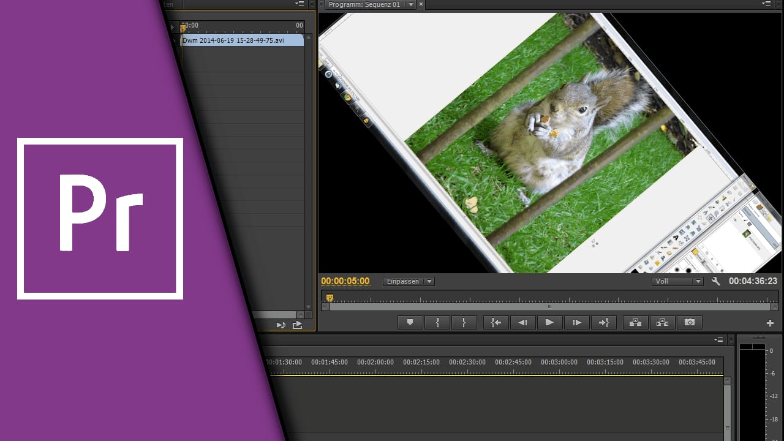Click the 00:04:36:23 duration timecode

(x=753, y=281)
